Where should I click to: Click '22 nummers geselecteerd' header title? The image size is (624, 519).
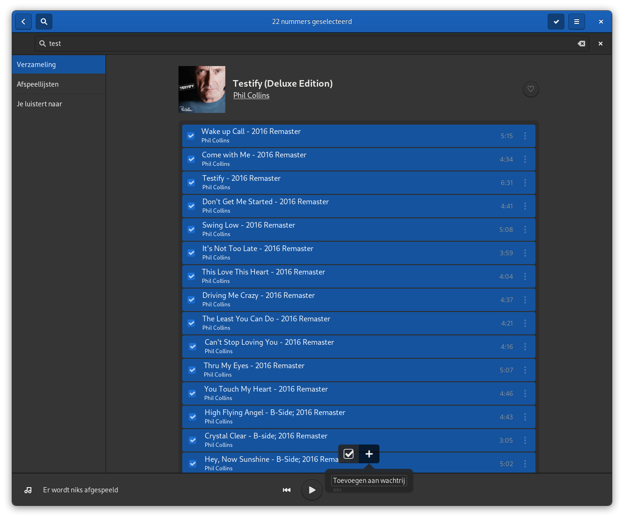pos(312,22)
